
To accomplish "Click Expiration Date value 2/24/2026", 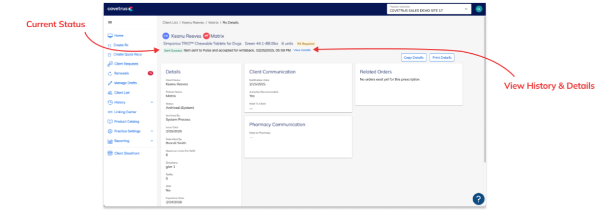I will click(174, 203).
